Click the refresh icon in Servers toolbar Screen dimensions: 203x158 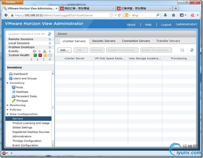(192, 50)
